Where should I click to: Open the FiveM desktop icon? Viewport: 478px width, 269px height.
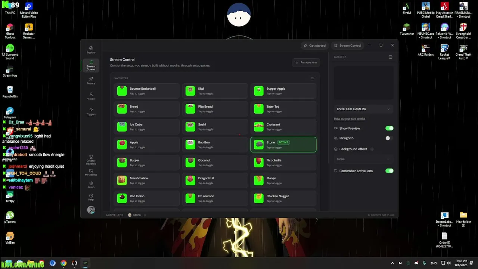pyautogui.click(x=407, y=9)
